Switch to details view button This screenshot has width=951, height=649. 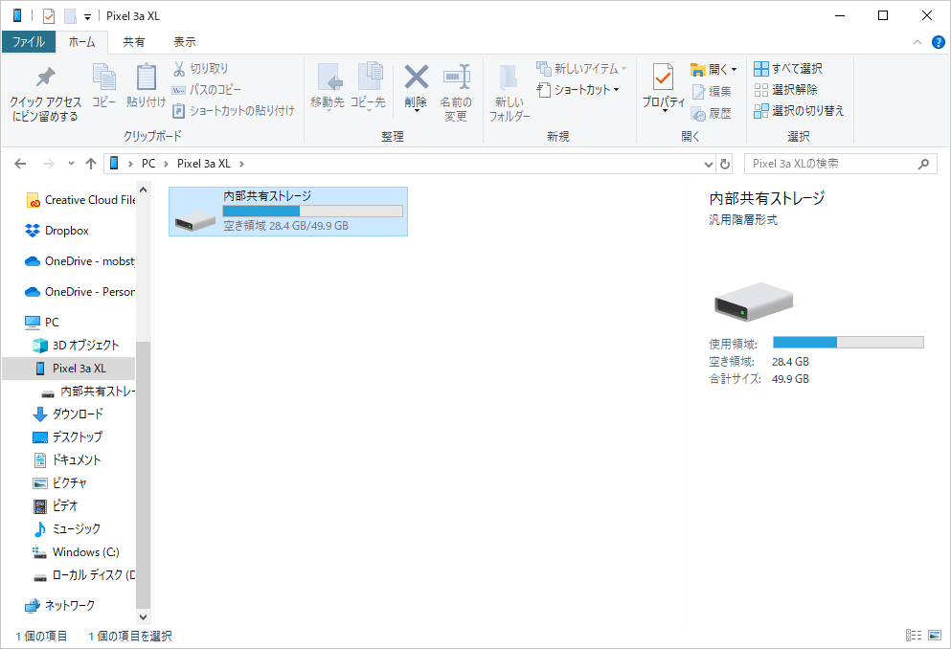(912, 636)
